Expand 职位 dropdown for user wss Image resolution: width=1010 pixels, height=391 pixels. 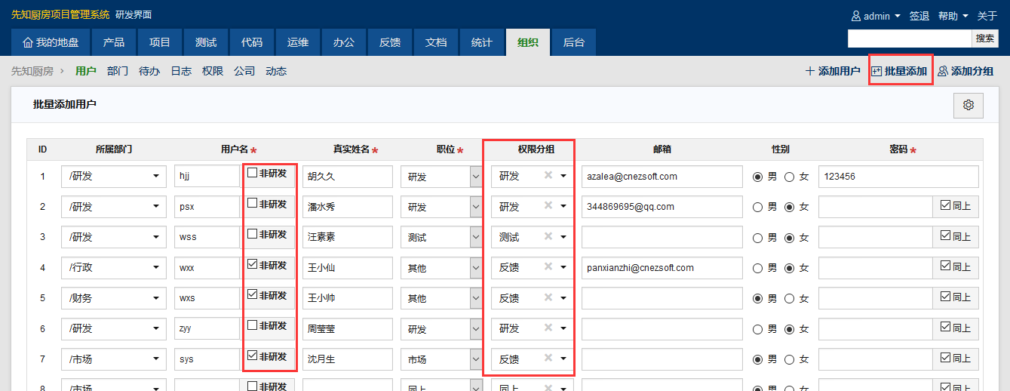coord(476,237)
